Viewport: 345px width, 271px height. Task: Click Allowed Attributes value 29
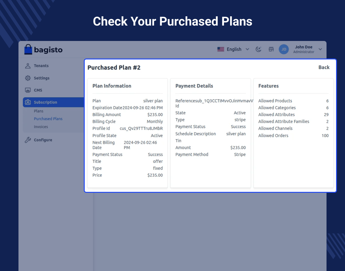point(326,115)
